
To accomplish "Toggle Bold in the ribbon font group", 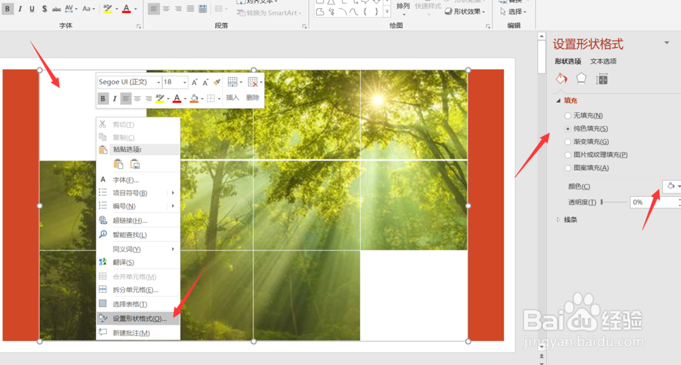I will tap(7, 9).
